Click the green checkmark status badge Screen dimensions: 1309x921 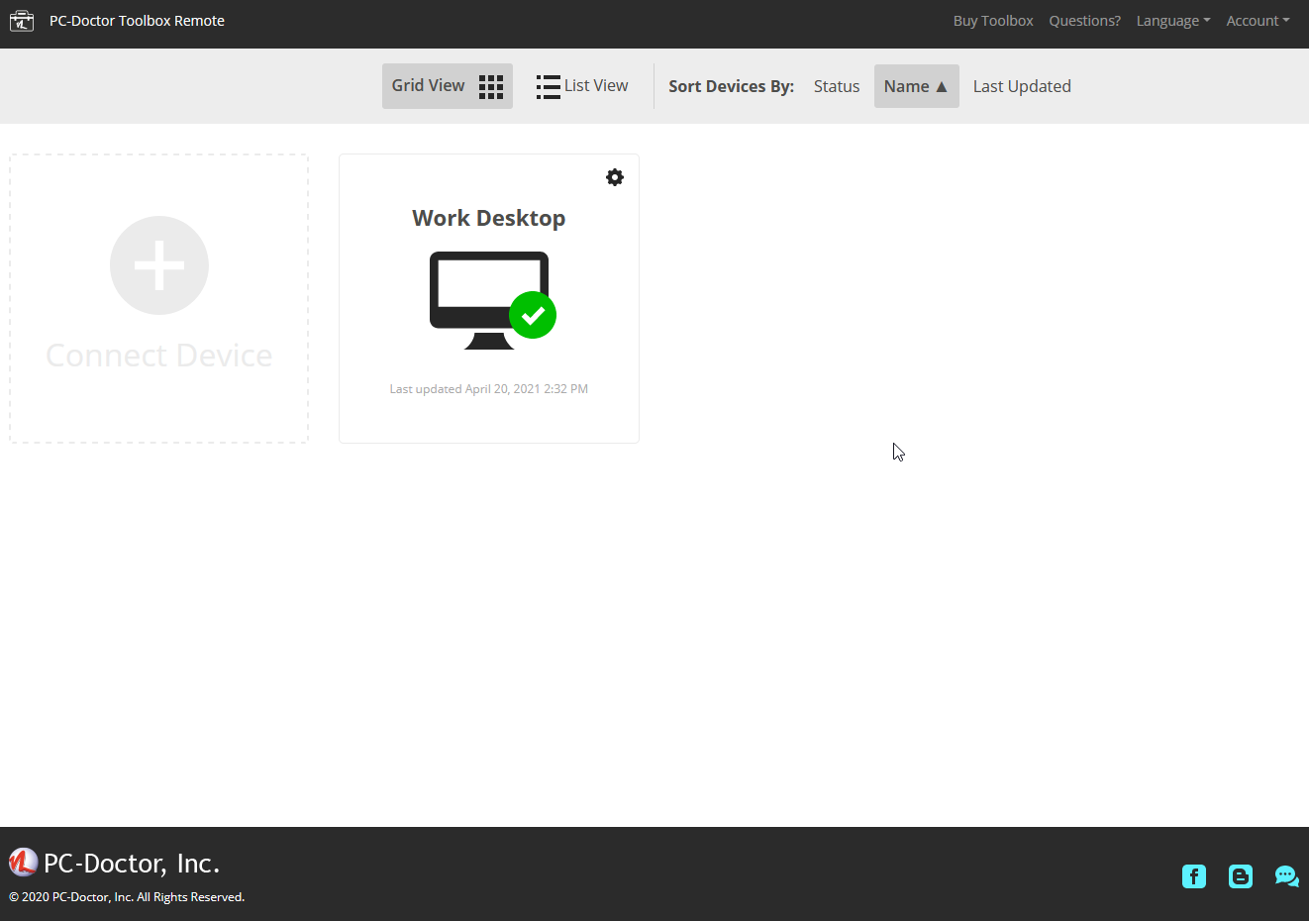click(533, 315)
